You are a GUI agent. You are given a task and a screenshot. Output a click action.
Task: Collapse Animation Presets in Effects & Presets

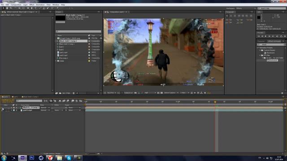(x=258, y=48)
